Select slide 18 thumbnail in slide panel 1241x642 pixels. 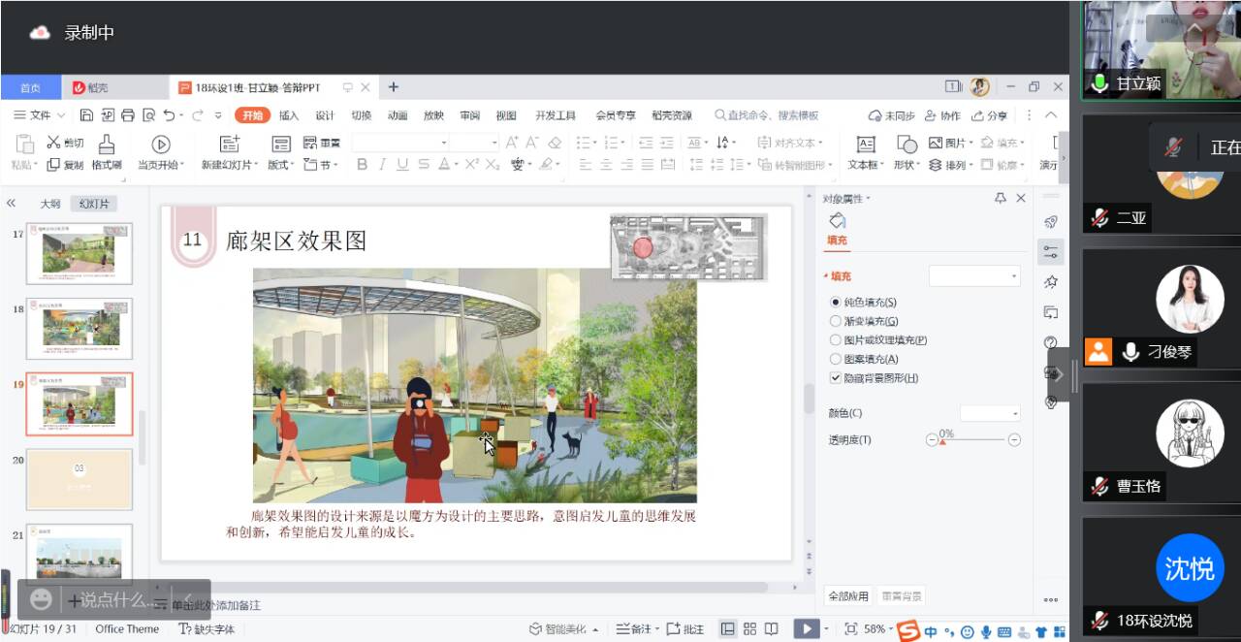(80, 329)
